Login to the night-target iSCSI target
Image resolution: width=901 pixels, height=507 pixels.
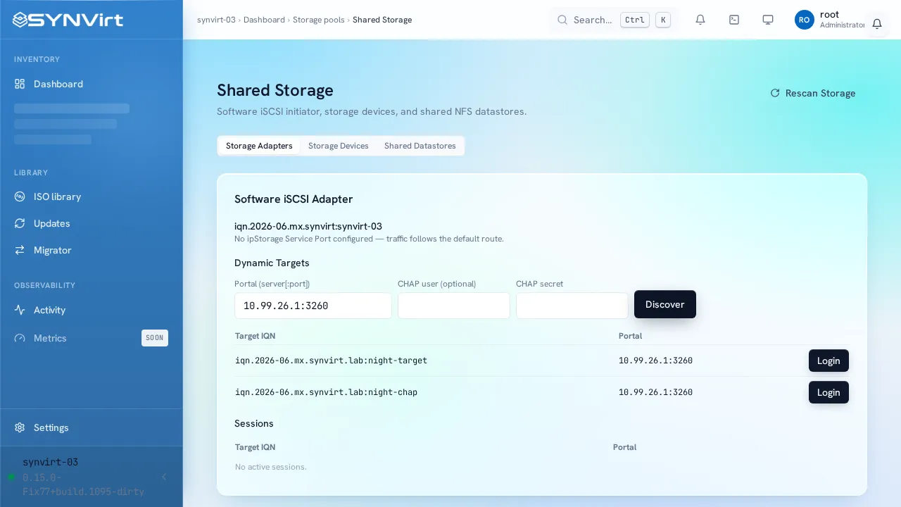point(828,361)
